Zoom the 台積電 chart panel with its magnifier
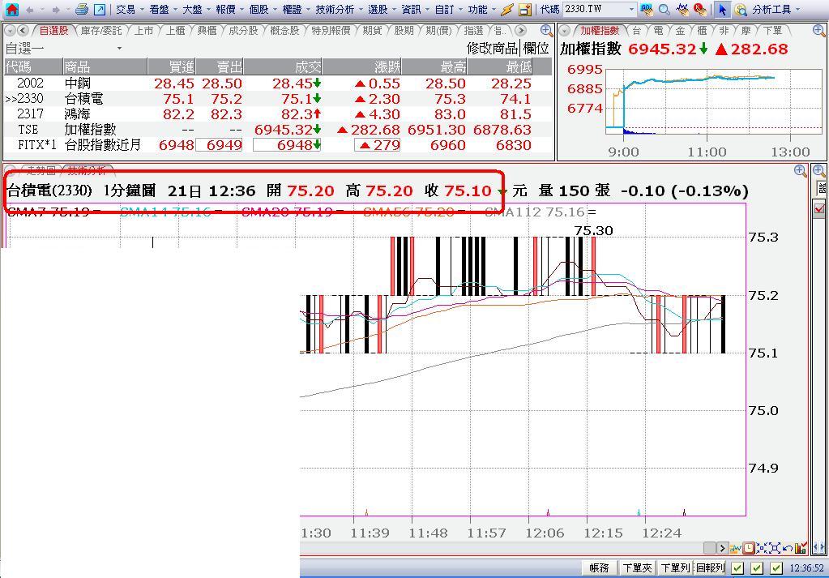The height and width of the screenshot is (578, 829). coord(801,170)
